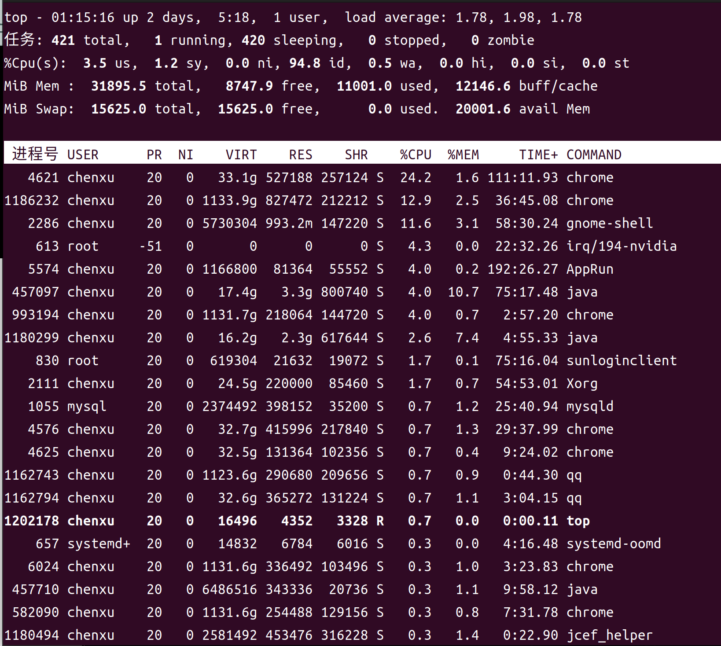The width and height of the screenshot is (721, 646).
Task: Click the '94.8 id' CPU idle value
Action: point(317,63)
